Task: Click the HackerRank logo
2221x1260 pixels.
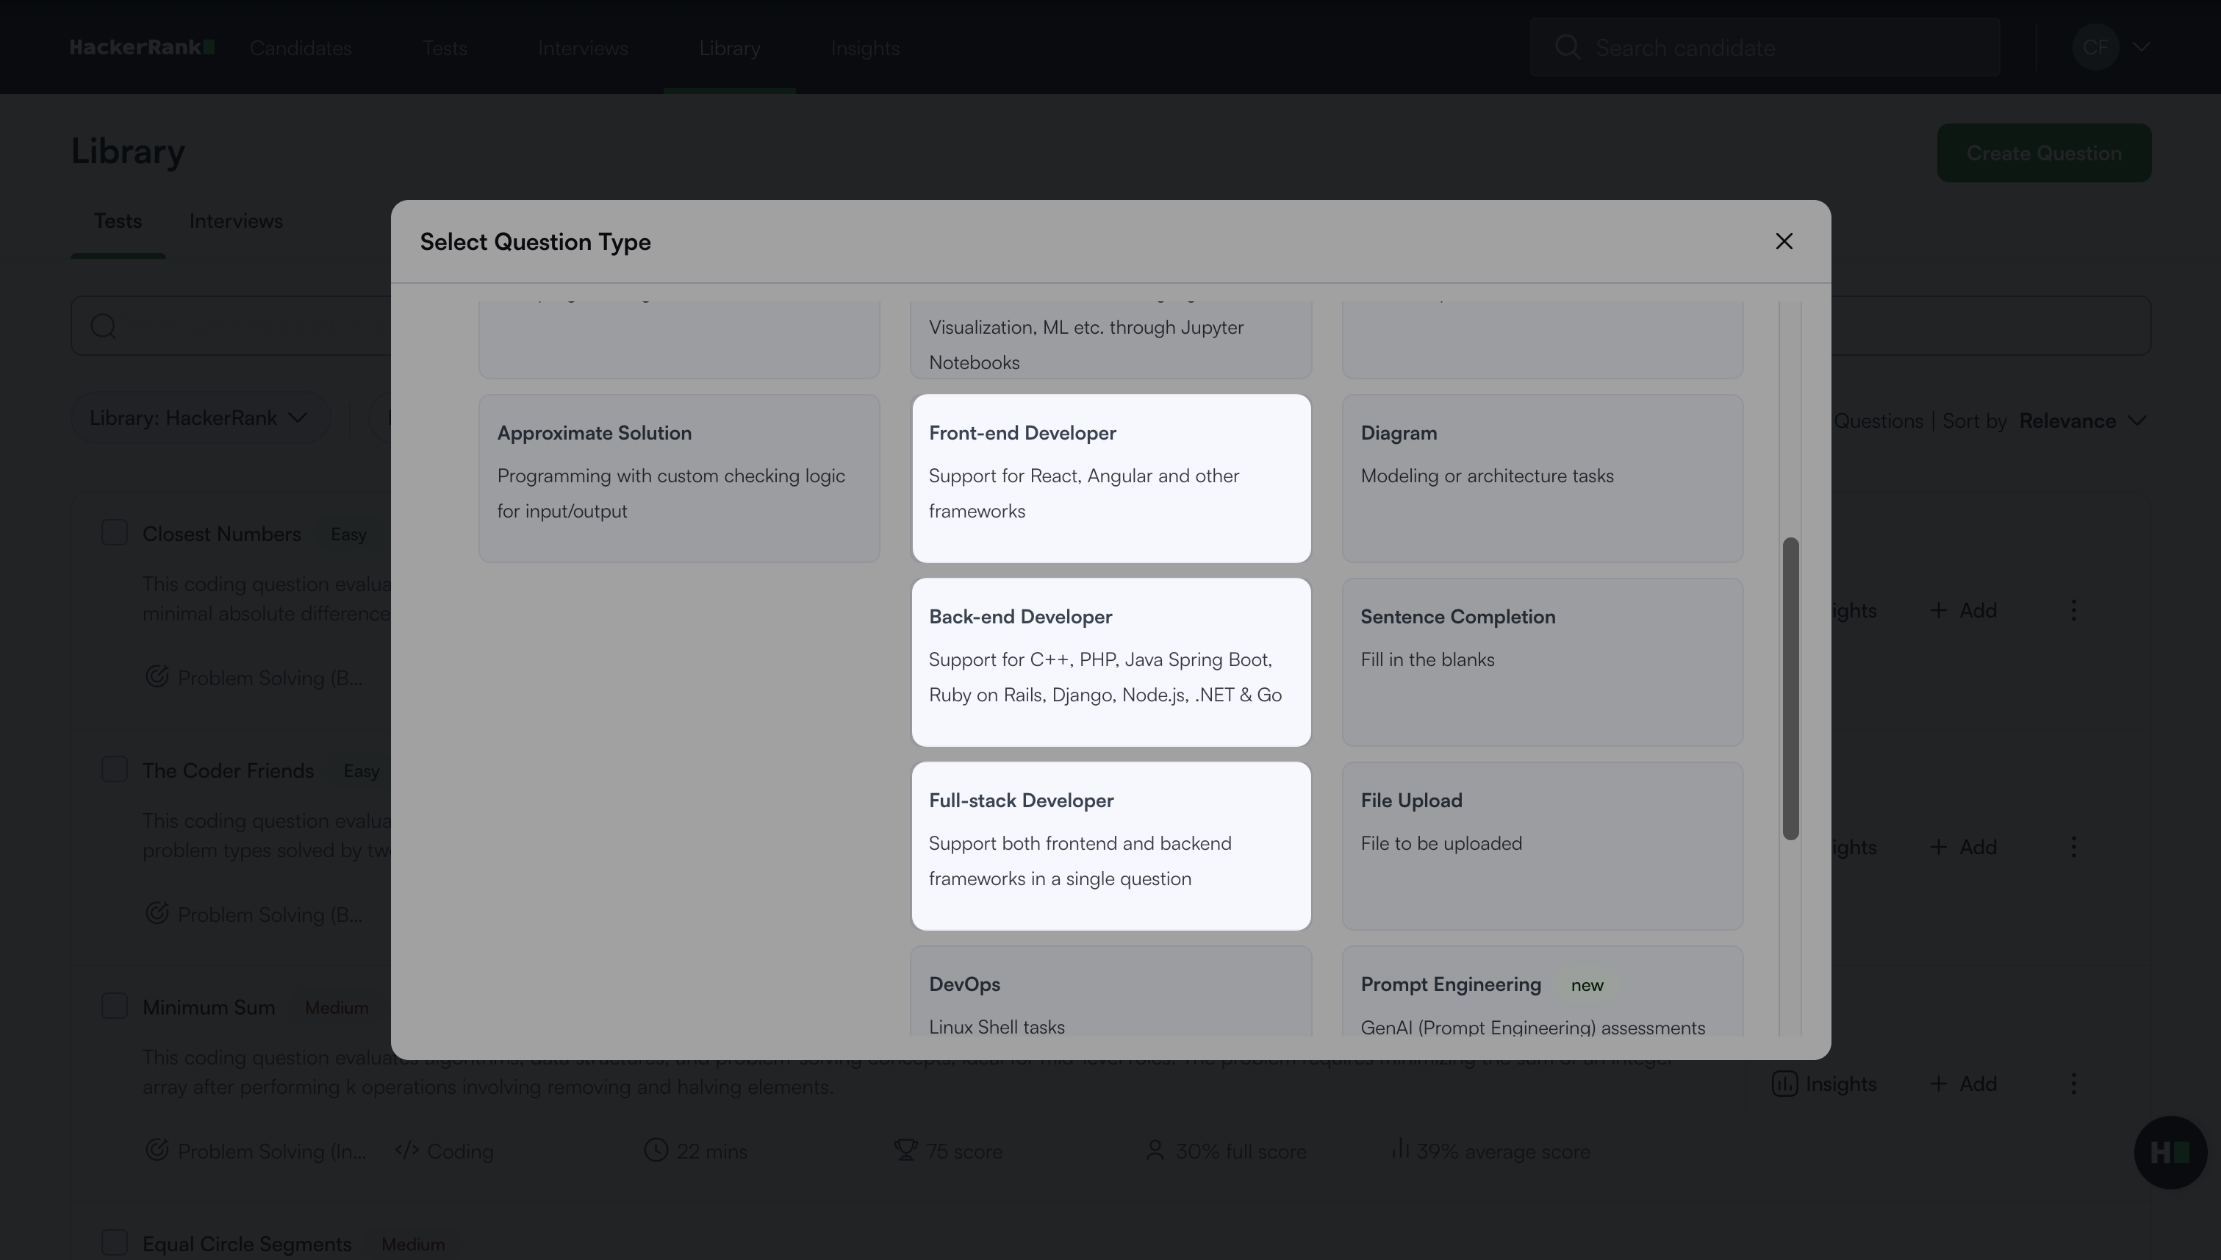Action: click(142, 48)
